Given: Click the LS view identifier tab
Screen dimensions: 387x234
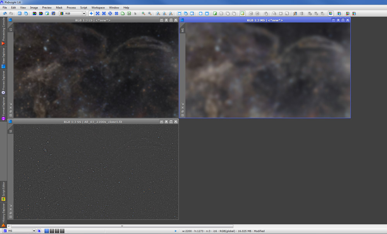Looking at the screenshot, I should point(11,29).
